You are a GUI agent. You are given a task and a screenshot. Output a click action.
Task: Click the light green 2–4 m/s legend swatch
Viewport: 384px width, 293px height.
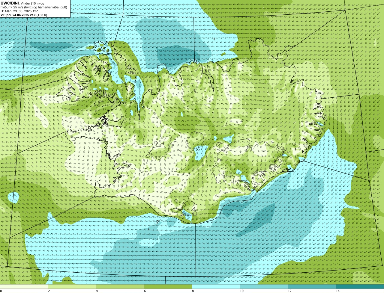pyautogui.click(x=72, y=286)
